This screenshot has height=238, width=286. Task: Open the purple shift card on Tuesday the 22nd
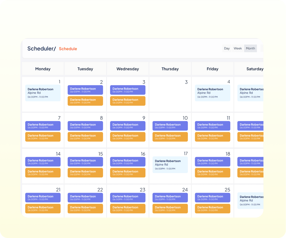click(x=85, y=198)
